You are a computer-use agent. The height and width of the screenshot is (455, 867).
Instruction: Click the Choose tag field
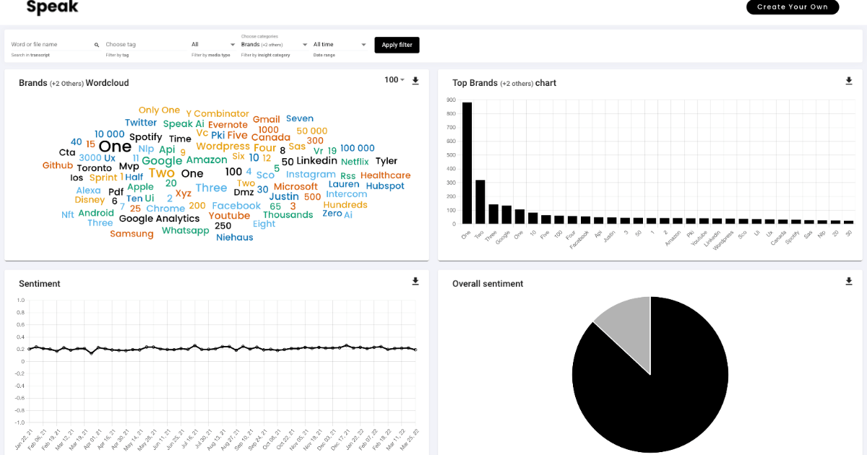pos(144,45)
